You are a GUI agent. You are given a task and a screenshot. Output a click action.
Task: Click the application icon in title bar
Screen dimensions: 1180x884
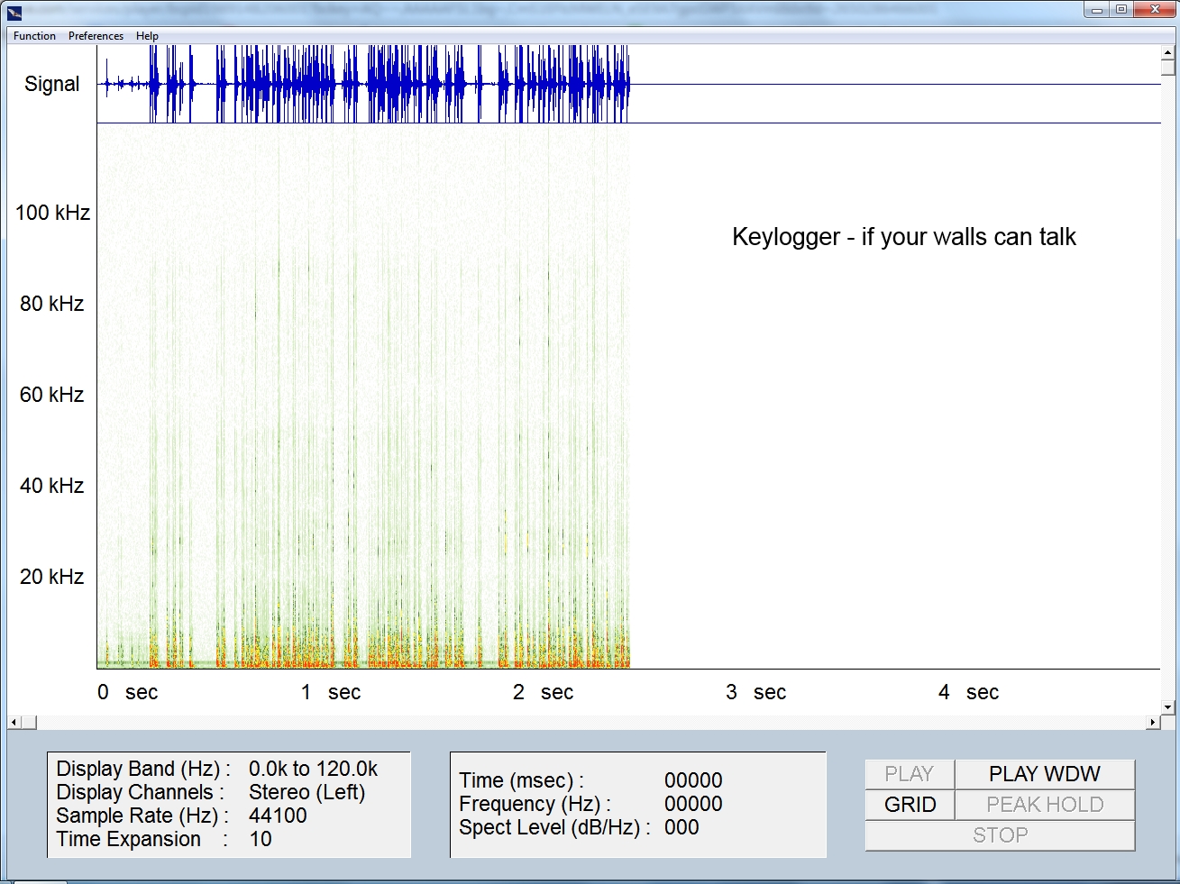click(14, 11)
